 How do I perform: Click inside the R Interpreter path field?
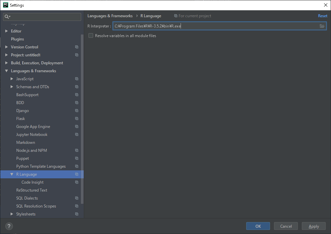click(199, 26)
